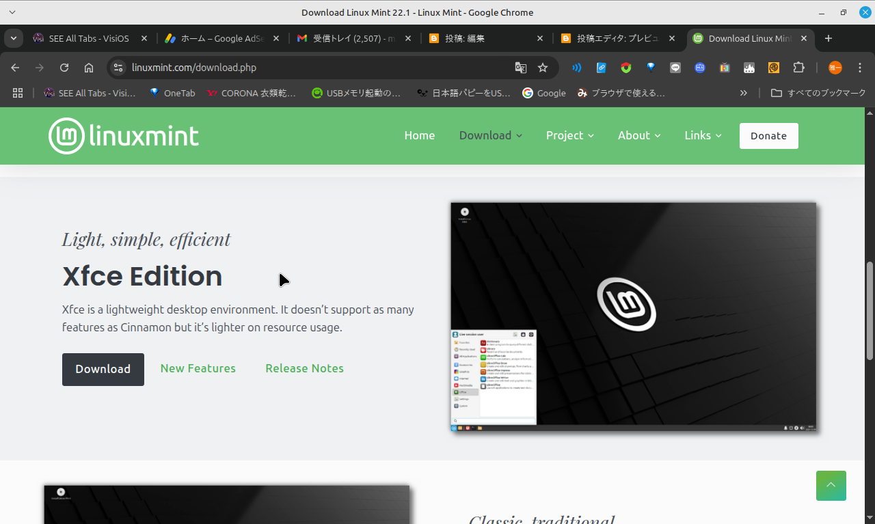875x524 pixels.
Task: Open the Release Notes link
Action: click(x=305, y=368)
